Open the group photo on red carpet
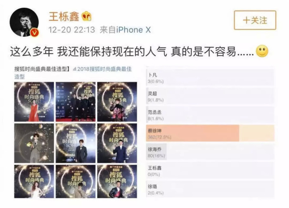Viewport: 289px width, 208px height. (x=76, y=102)
